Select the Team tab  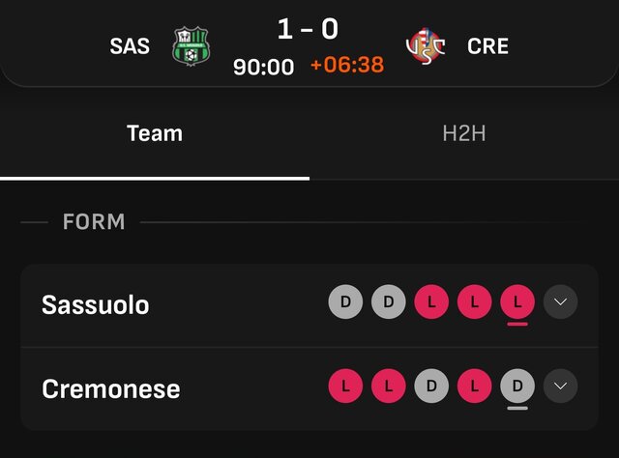(155, 133)
